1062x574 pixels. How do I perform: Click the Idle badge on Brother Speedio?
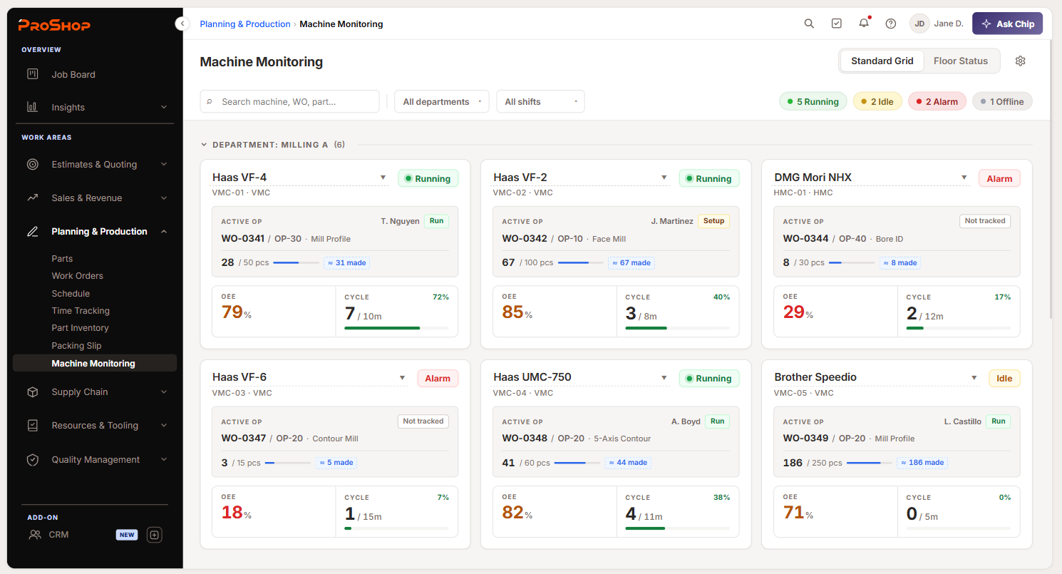[1004, 379]
